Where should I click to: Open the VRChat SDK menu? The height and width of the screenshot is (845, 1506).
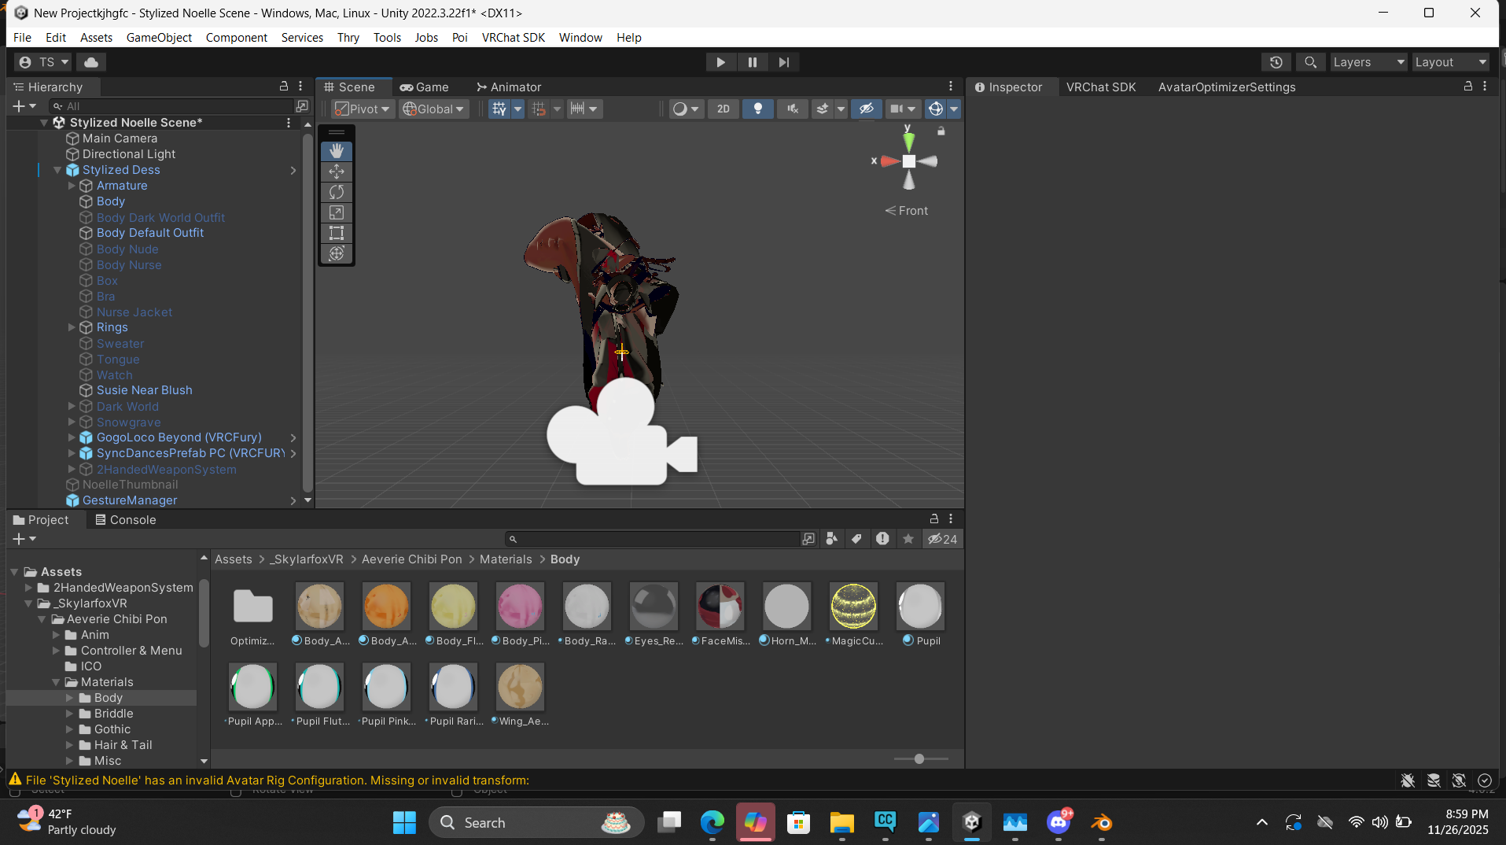(x=513, y=37)
